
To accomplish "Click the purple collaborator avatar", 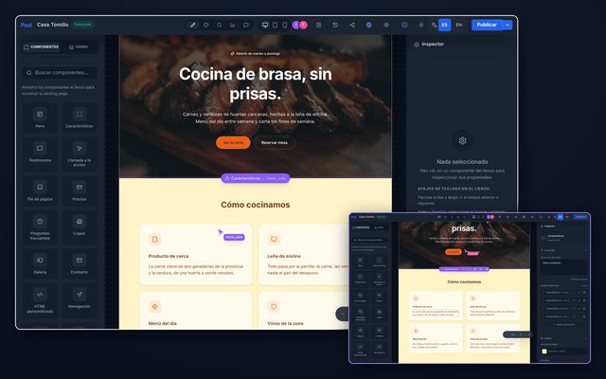I will 296,25.
